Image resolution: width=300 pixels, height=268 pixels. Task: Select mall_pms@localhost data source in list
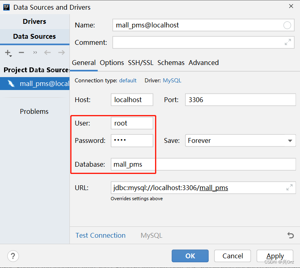35,84
